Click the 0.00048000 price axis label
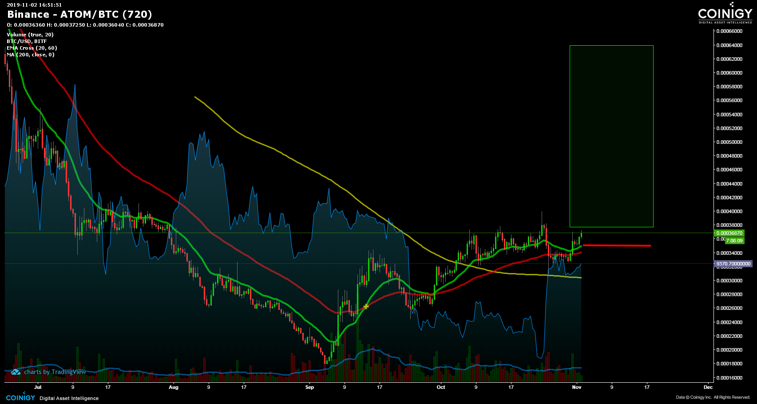 [x=729, y=156]
